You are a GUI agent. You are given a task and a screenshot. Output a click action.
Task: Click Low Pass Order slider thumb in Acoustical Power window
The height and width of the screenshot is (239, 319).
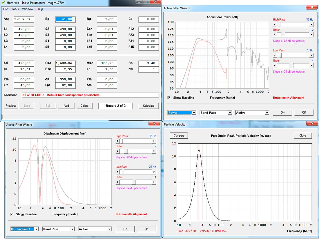291,66
